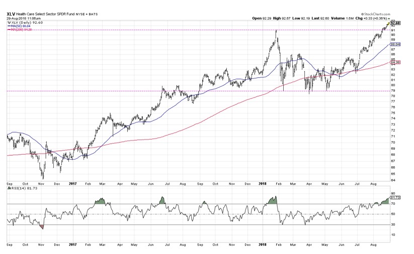414x254 pixels.
Task: Click the blue 88.04 moving-average price tag
Action: coord(395,45)
